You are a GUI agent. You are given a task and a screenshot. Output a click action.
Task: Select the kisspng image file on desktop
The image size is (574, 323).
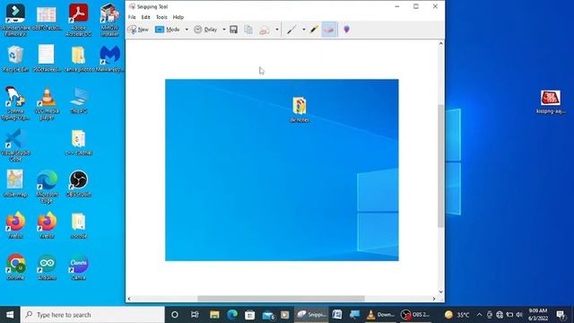click(x=551, y=101)
